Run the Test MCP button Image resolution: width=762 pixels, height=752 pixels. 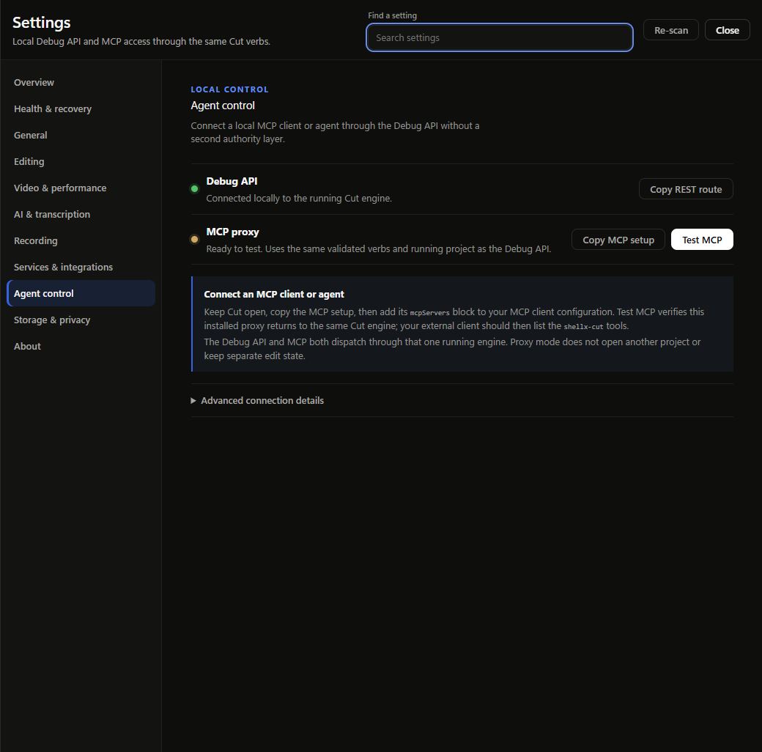[702, 240]
